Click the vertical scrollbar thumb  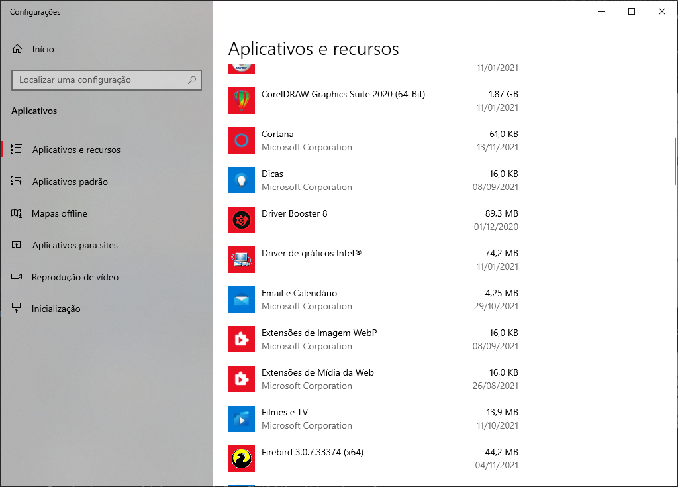coord(675,162)
